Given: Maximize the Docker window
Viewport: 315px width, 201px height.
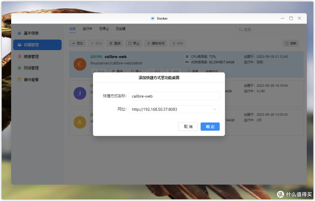Looking at the screenshot, I should coord(291,18).
